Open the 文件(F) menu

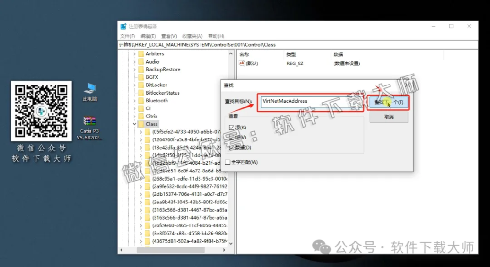click(x=127, y=36)
